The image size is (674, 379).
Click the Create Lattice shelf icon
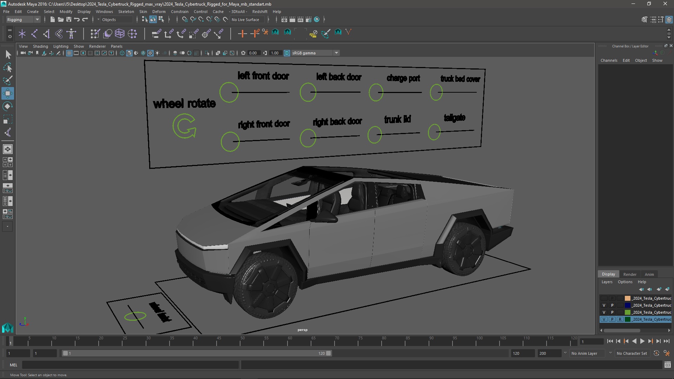click(x=120, y=34)
